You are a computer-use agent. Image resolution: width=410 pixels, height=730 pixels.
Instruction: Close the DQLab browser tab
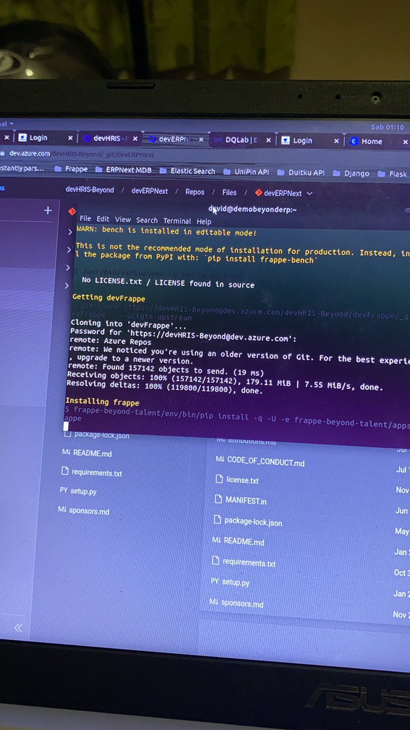(x=268, y=140)
